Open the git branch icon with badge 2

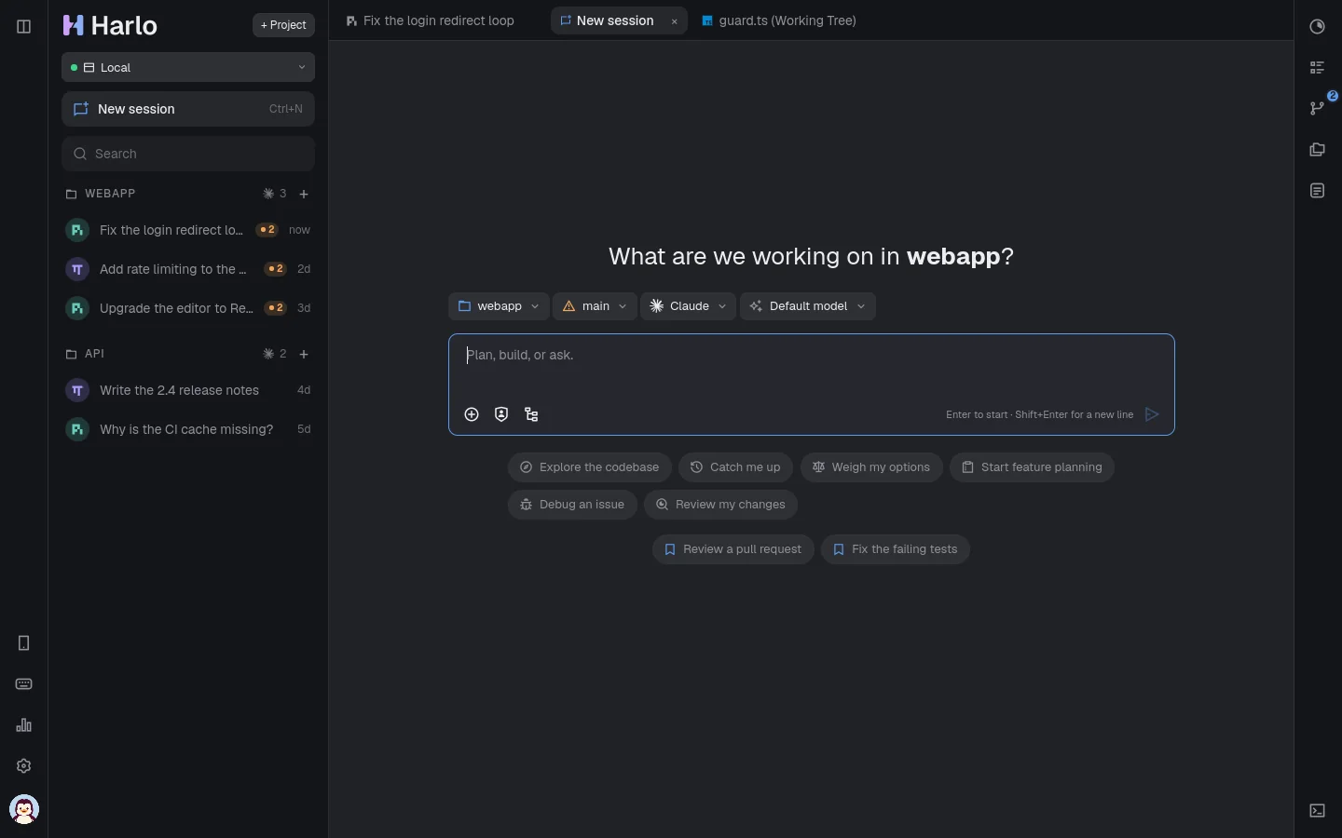pos(1317,108)
